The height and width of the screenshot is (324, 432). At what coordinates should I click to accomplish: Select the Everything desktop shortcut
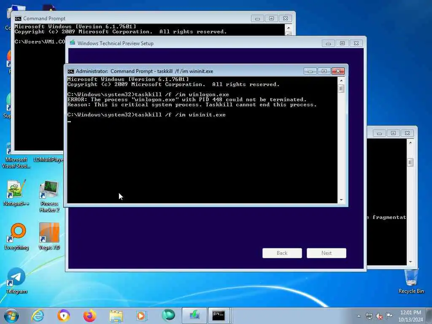16,236
